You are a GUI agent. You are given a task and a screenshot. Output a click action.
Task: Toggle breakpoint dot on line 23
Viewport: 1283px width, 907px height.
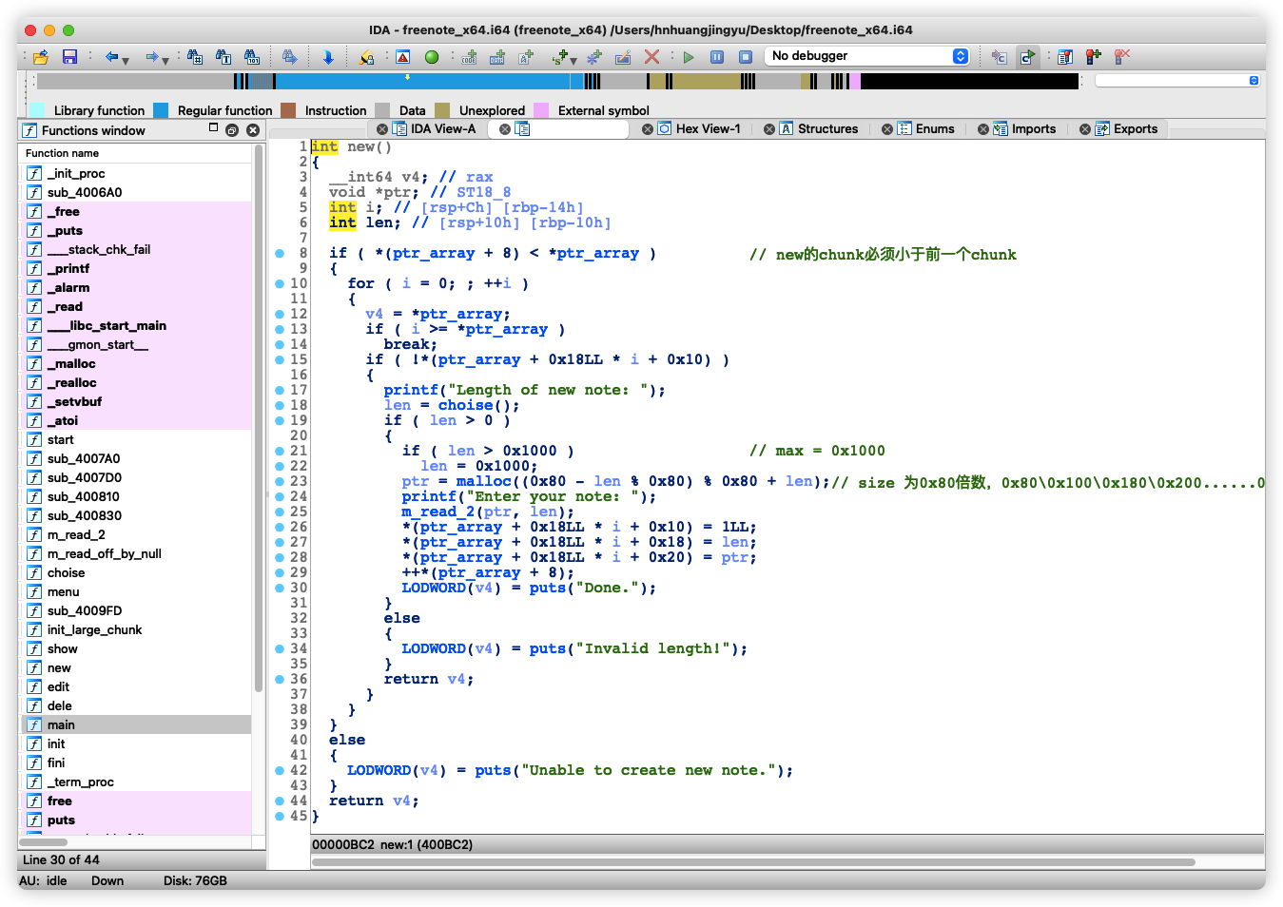[x=280, y=482]
